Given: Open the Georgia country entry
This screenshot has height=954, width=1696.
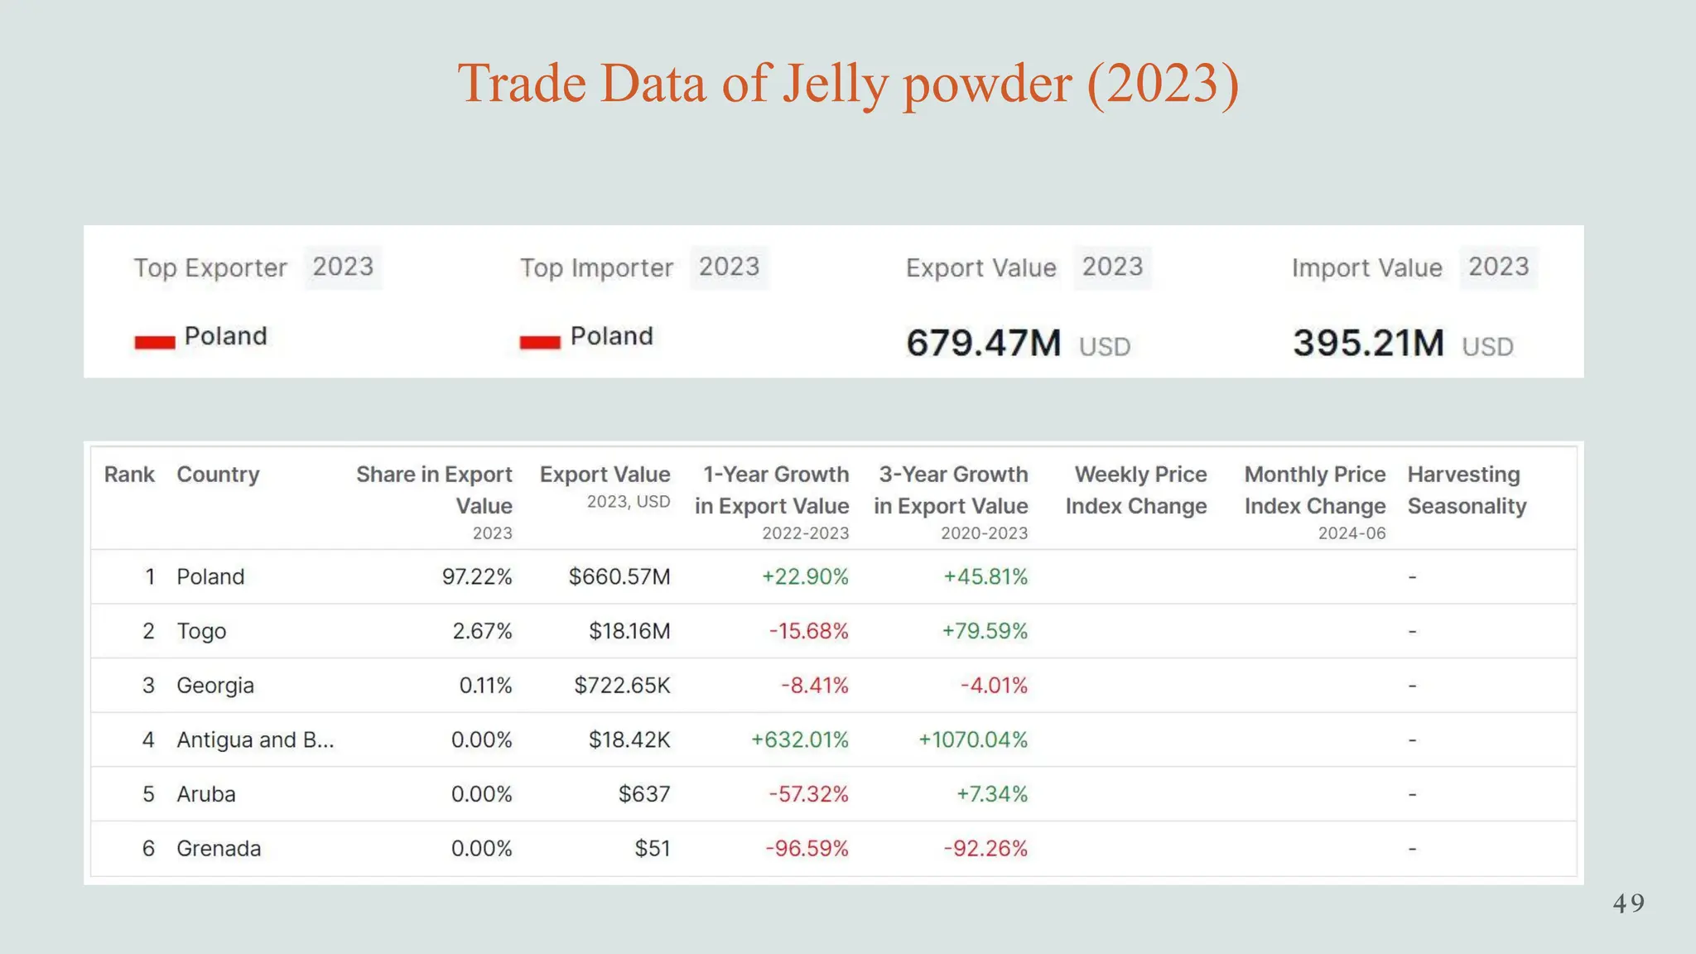Looking at the screenshot, I should tap(215, 686).
